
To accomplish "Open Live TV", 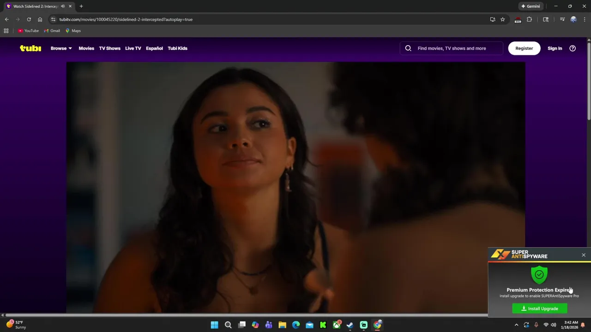I will click(133, 48).
